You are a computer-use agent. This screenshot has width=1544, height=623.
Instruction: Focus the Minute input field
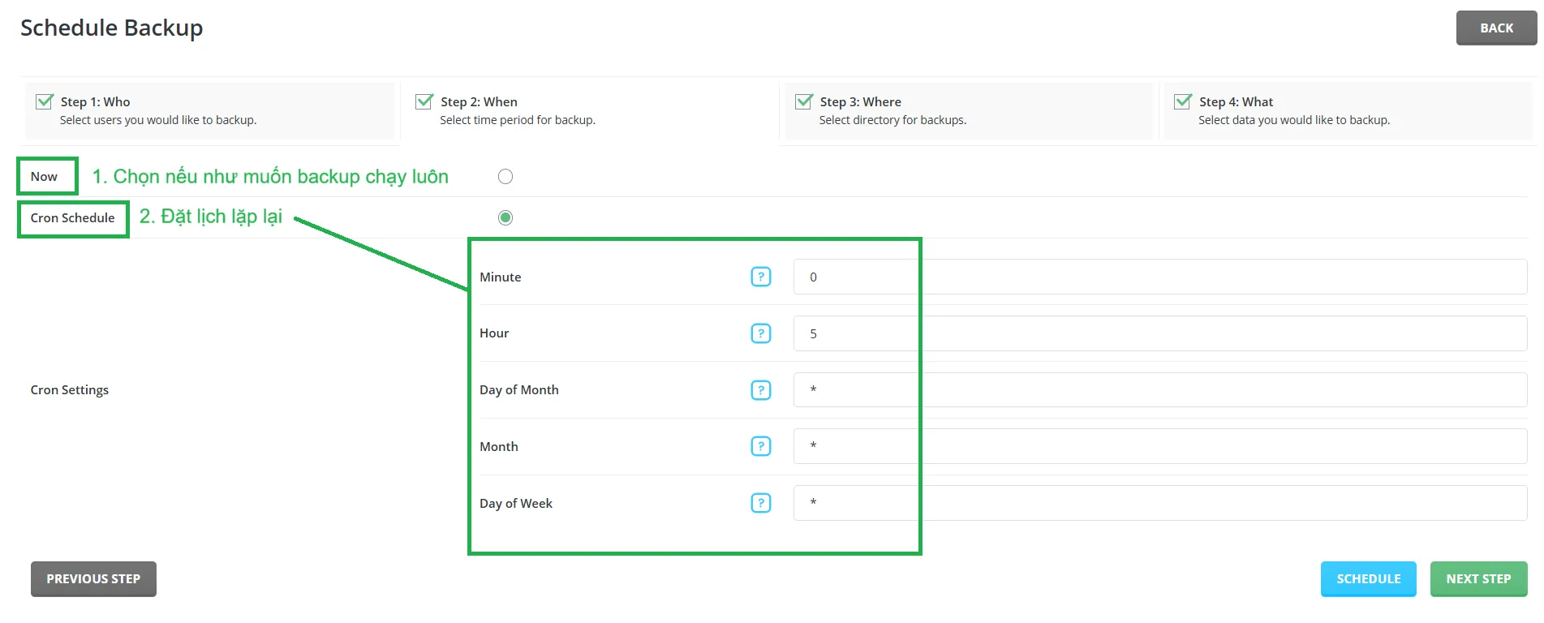[1160, 277]
